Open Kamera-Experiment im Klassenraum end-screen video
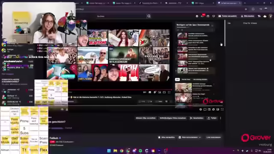This screenshot has width=274, height=154. 123,55
